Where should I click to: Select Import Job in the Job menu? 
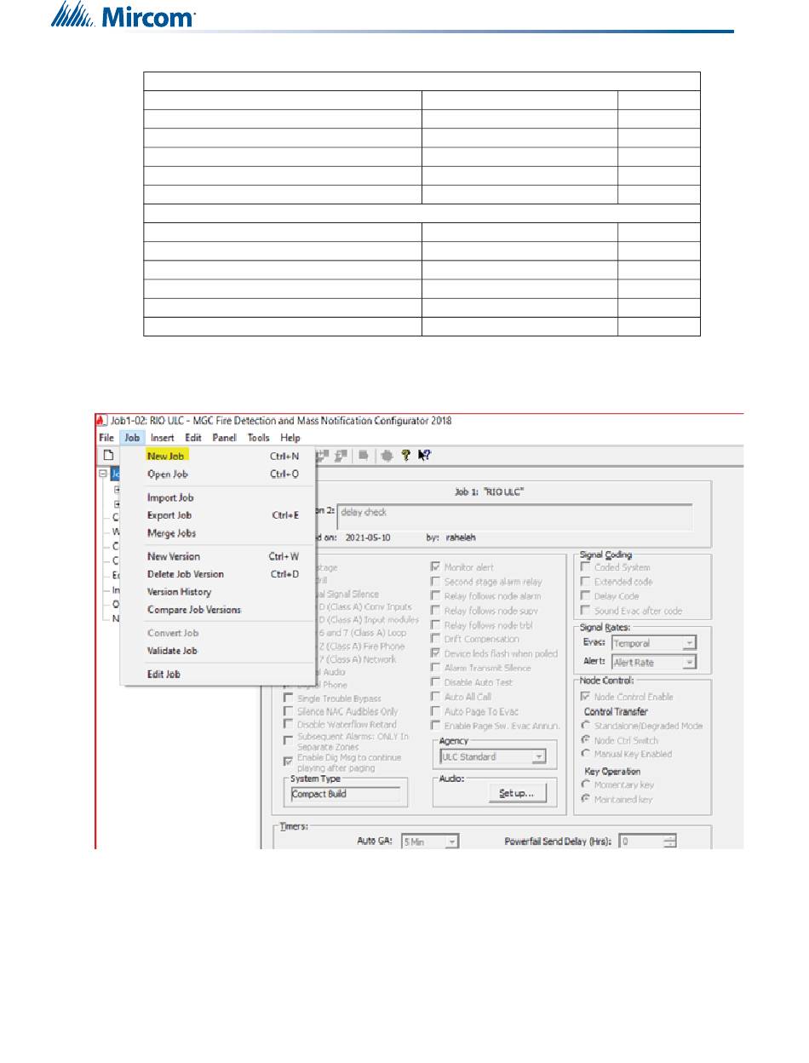219,497
